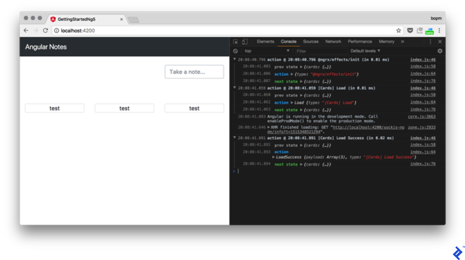Open DevTools three-dot menu

[x=430, y=42]
